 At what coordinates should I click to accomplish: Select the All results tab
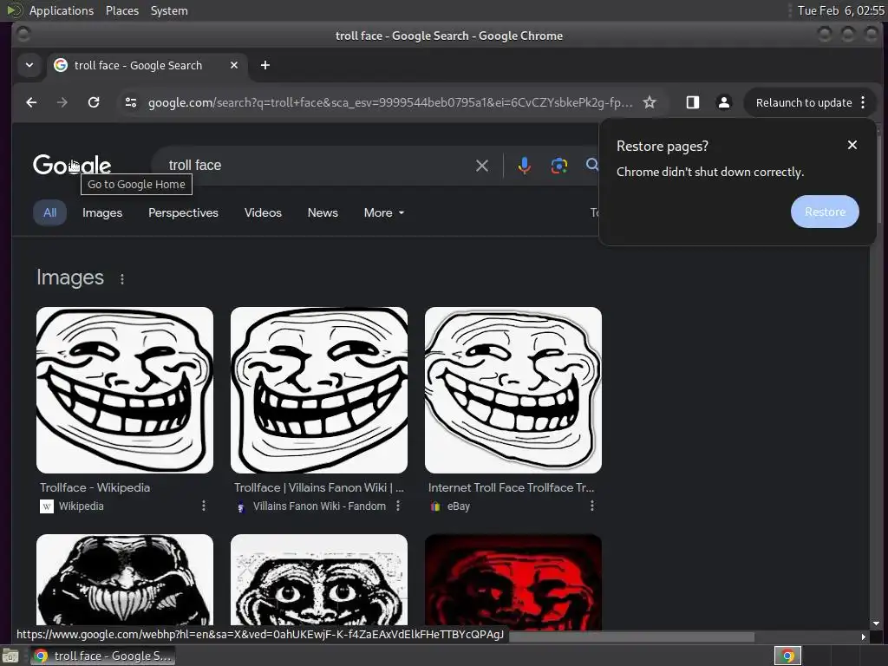[49, 213]
